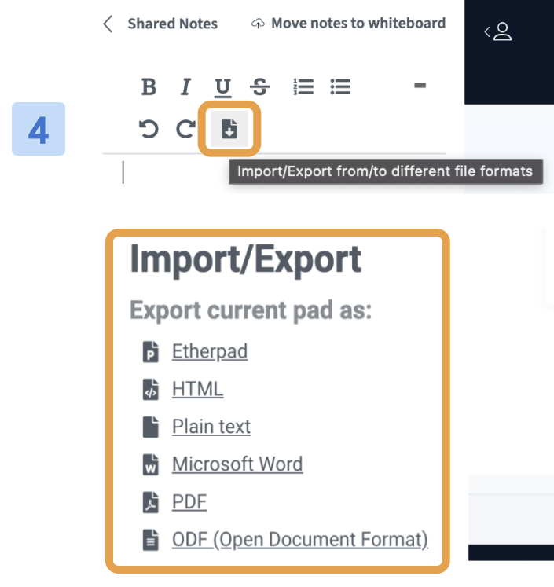The image size is (554, 587).
Task: Click the dash icon at the toolbar's right end
Action: coord(420,85)
